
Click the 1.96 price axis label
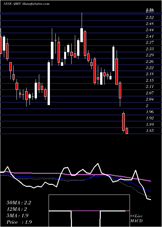tap(150, 112)
